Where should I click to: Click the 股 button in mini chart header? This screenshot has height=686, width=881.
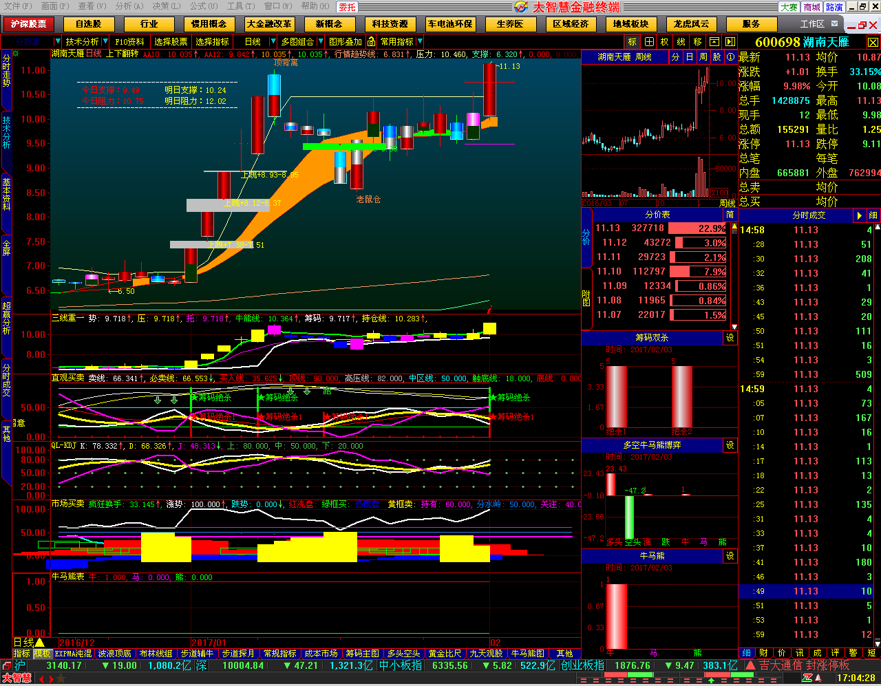(717, 57)
